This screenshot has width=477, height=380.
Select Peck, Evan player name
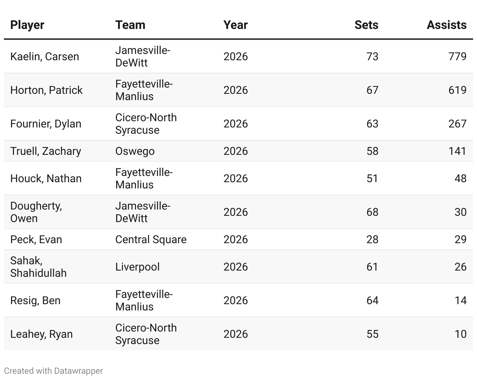tap(36, 239)
